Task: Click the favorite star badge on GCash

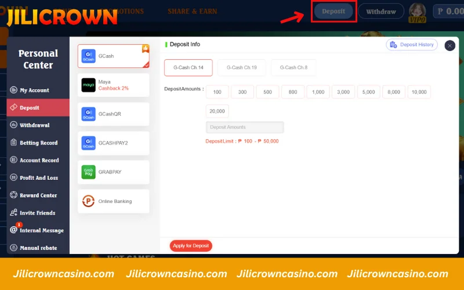Action: click(x=146, y=48)
